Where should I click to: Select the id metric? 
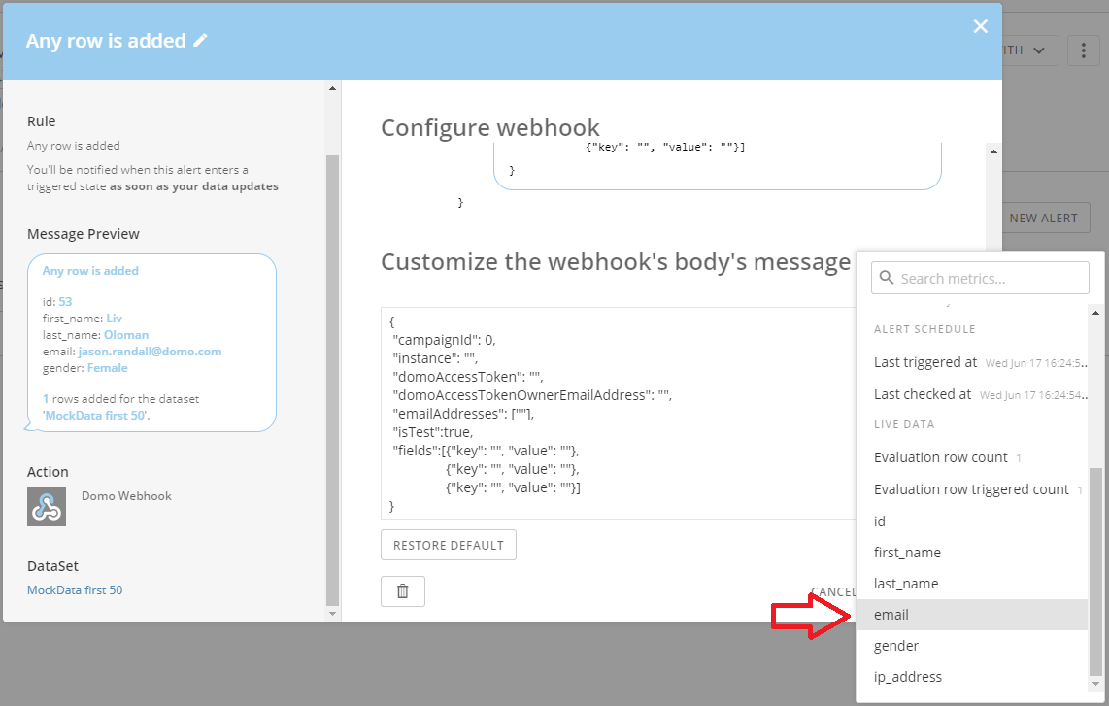(x=971, y=521)
